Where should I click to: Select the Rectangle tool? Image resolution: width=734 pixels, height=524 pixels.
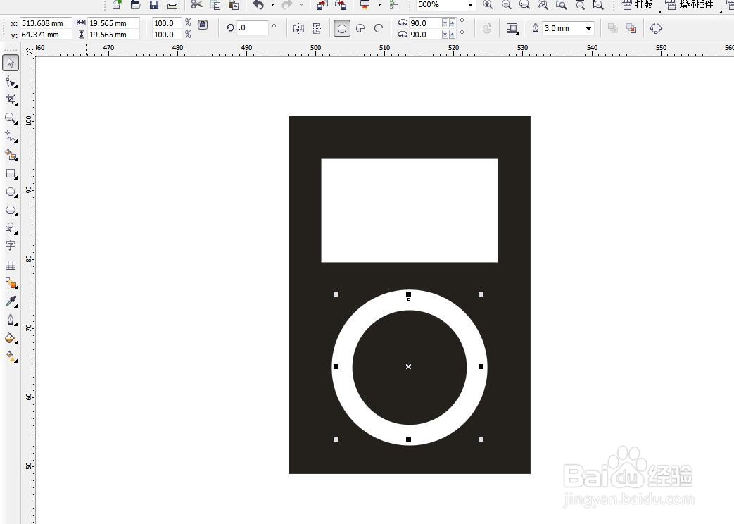click(x=11, y=174)
